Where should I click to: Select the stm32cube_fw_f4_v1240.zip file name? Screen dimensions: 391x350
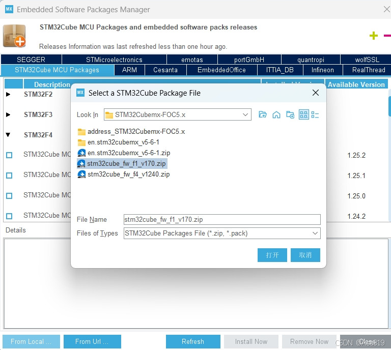pyautogui.click(x=128, y=174)
